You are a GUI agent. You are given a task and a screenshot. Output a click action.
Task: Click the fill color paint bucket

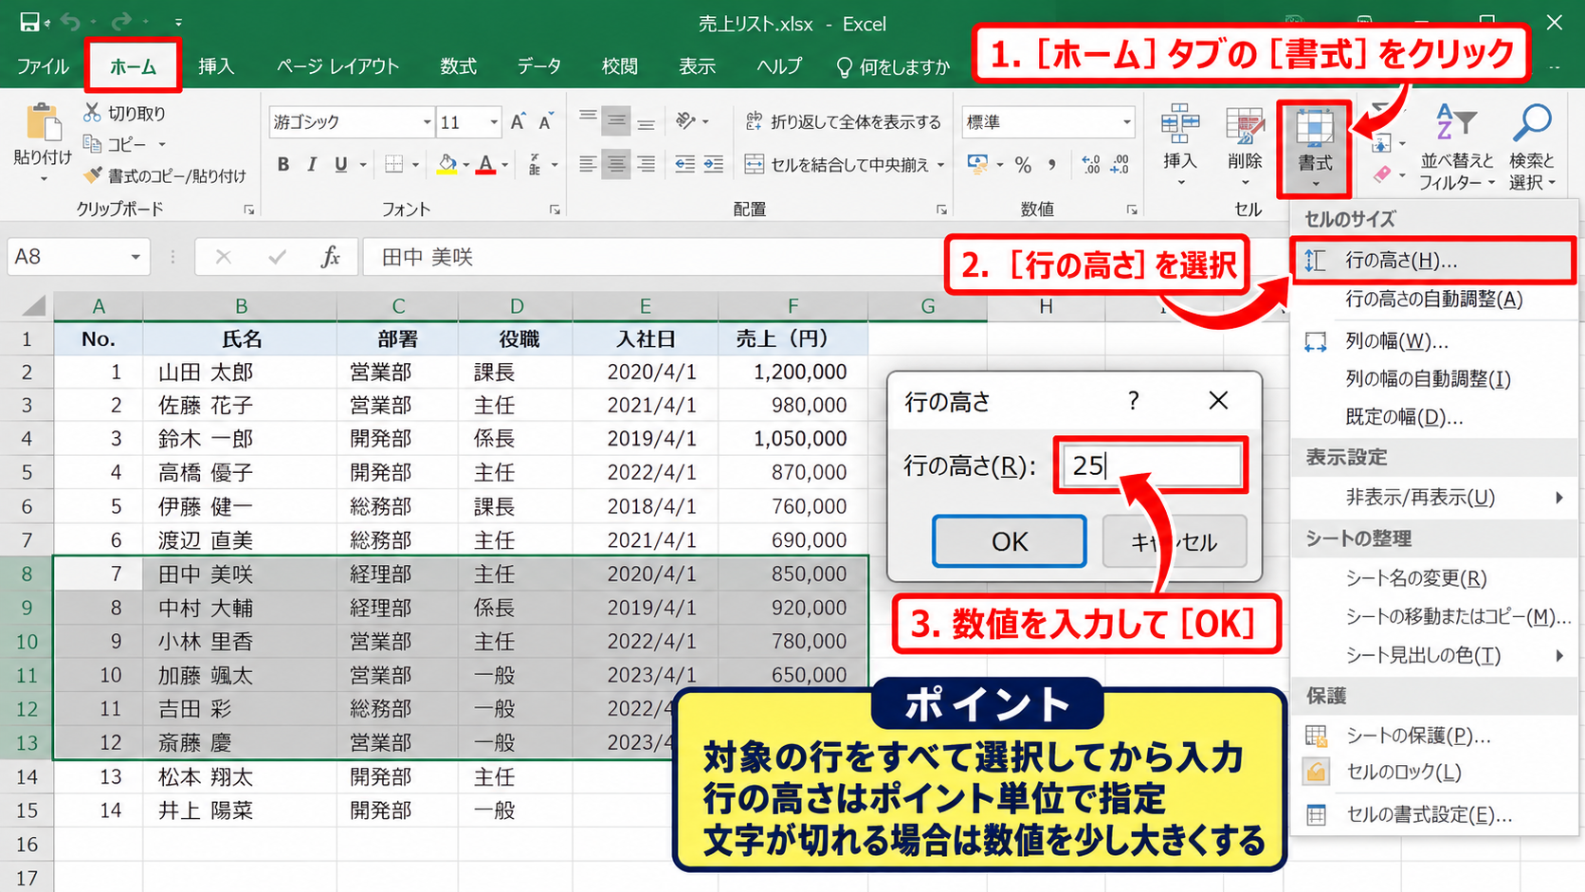[447, 164]
